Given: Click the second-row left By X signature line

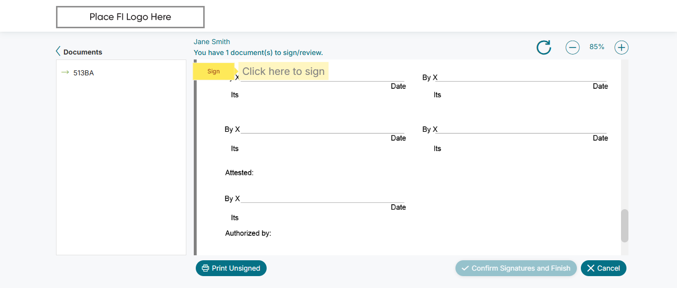Looking at the screenshot, I should [322, 130].
